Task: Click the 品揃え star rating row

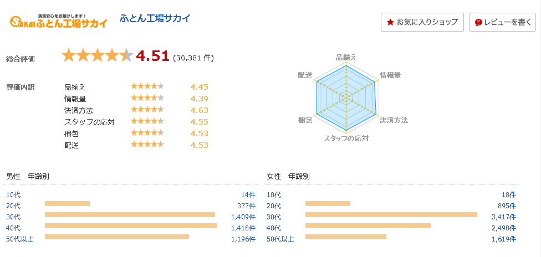Action: (136, 88)
